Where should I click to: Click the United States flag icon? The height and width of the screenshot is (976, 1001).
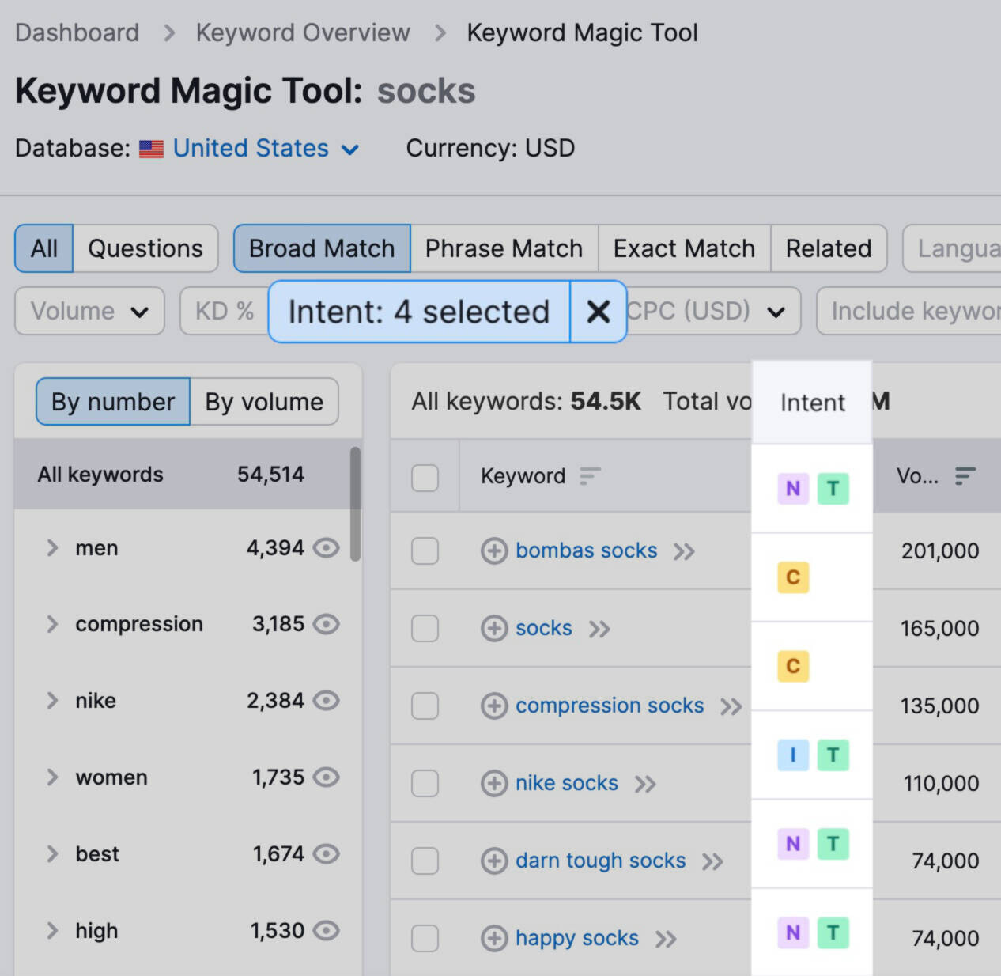tap(151, 149)
